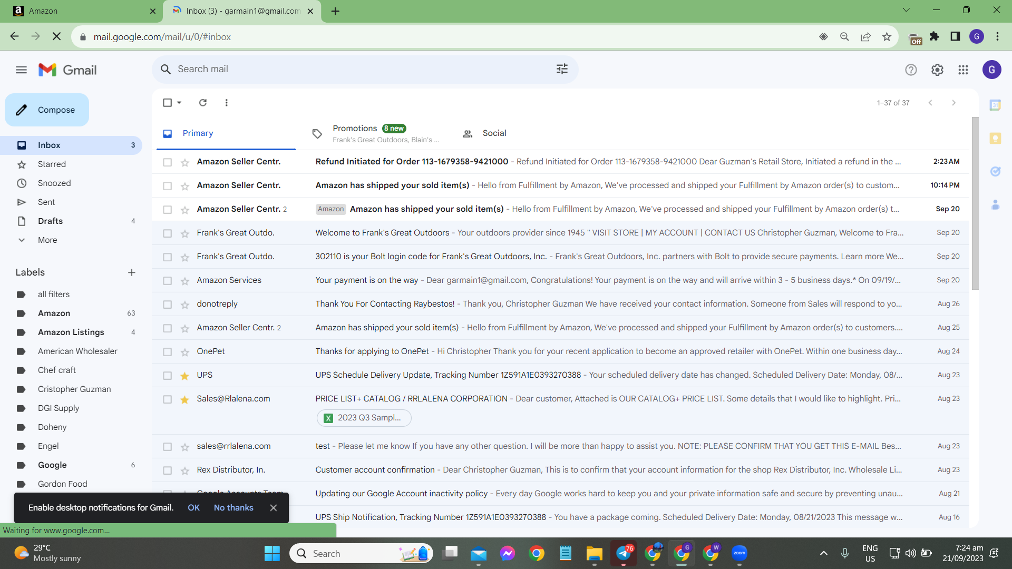The height and width of the screenshot is (569, 1012).
Task: Go to next page of emails
Action: coord(953,103)
